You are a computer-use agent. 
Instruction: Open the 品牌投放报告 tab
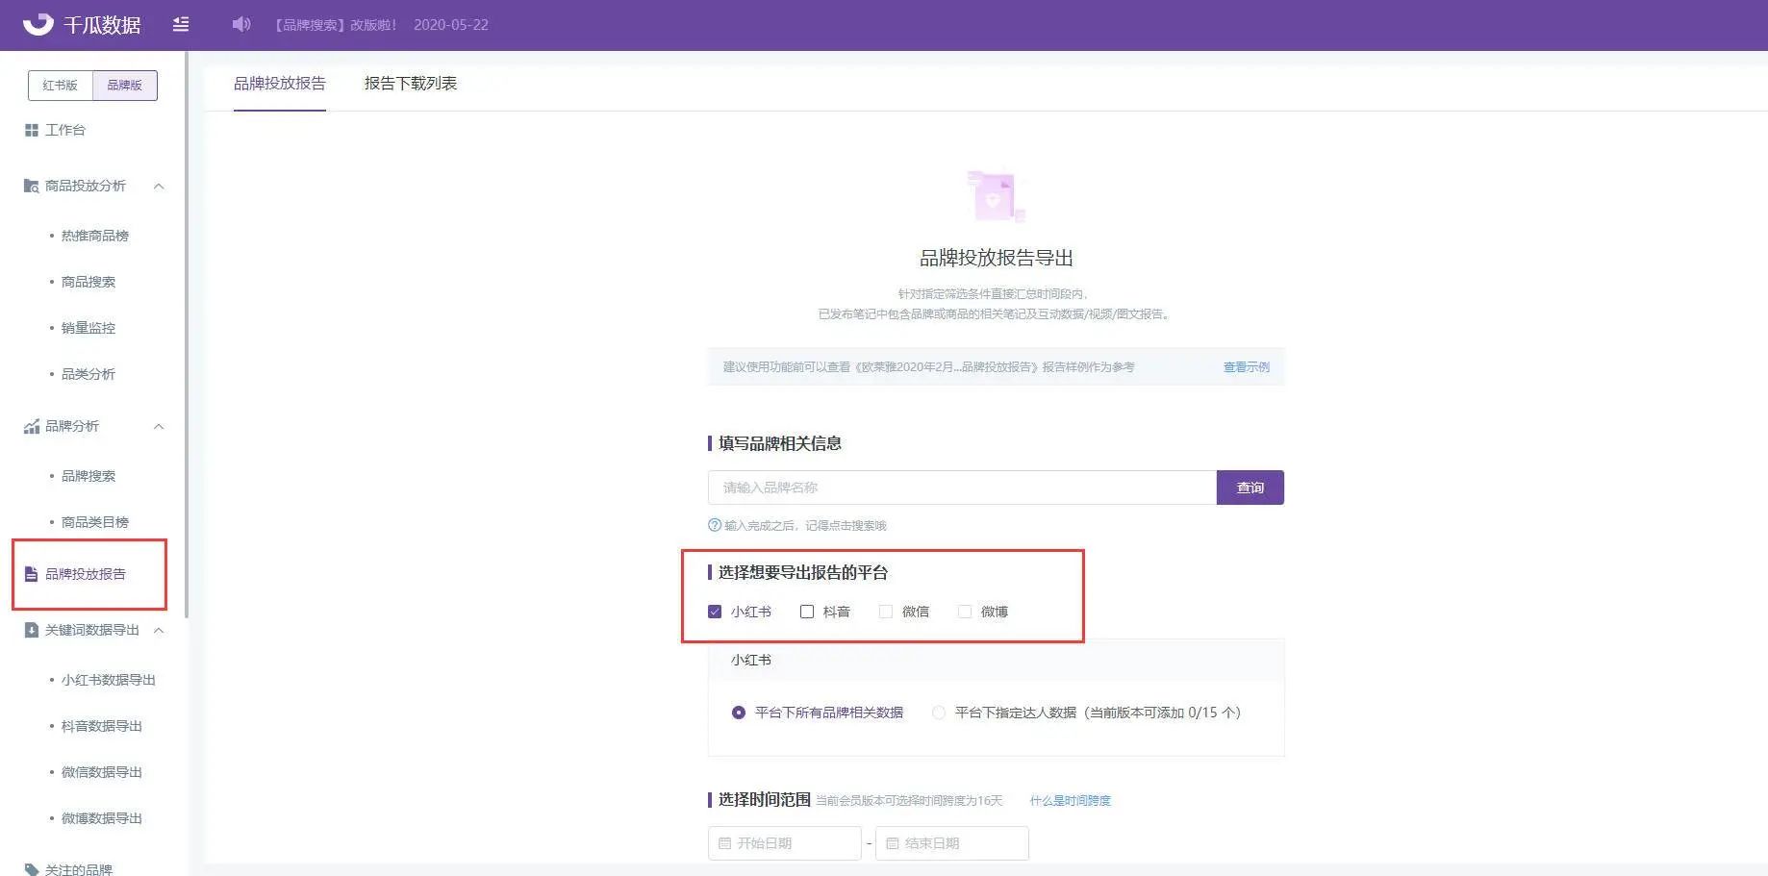(280, 84)
